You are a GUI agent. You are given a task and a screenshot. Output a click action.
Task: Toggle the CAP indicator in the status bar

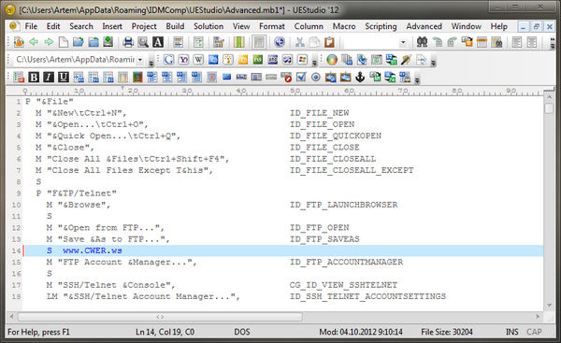[534, 332]
